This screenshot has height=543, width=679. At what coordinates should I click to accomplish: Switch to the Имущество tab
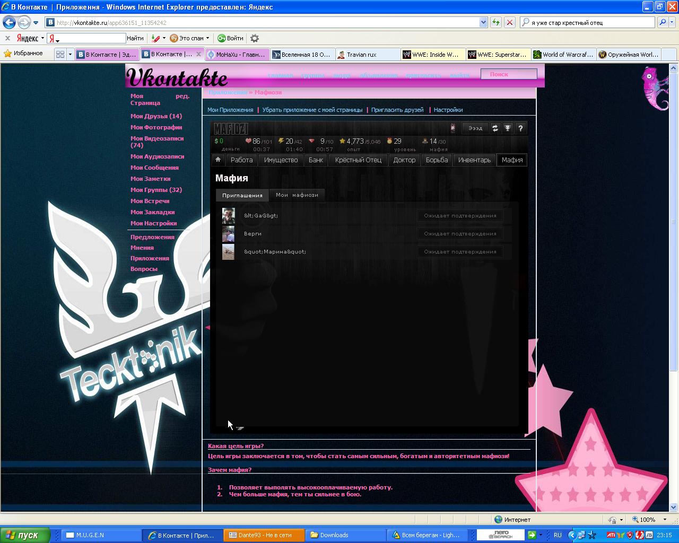(x=281, y=160)
